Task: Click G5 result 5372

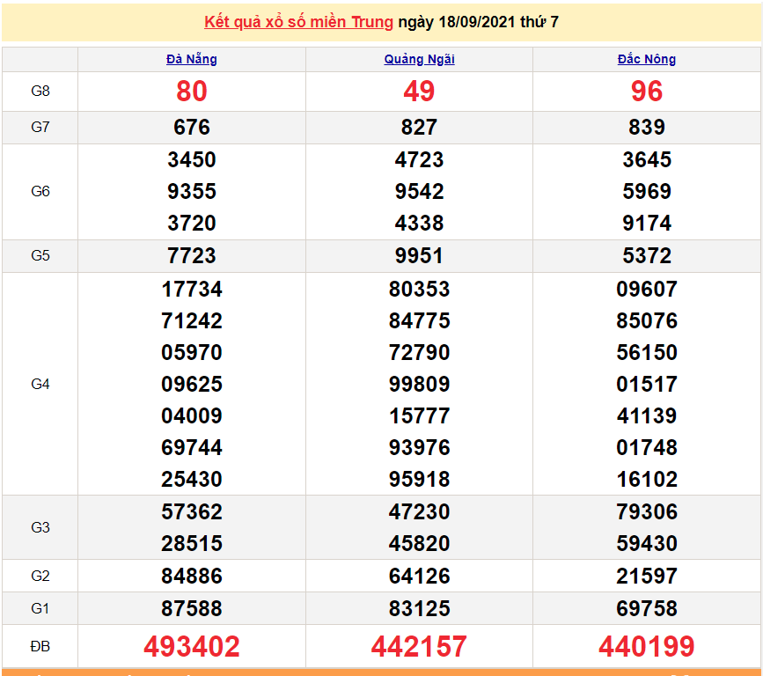Action: coord(647,255)
